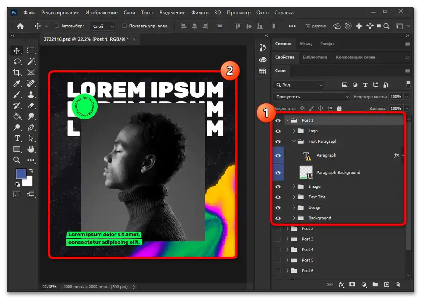Image resolution: width=421 pixels, height=299 pixels.
Task: Select the Move tool in the toolbox
Action: (x=17, y=51)
